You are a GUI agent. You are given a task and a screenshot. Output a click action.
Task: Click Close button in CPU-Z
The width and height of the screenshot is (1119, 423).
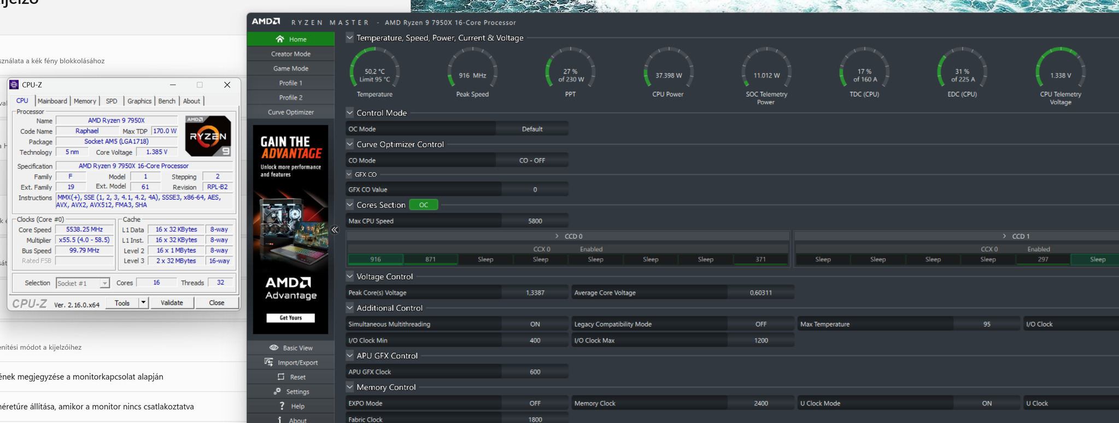click(216, 302)
